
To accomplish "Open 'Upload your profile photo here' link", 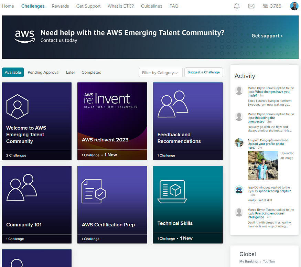I will [x=266, y=146].
